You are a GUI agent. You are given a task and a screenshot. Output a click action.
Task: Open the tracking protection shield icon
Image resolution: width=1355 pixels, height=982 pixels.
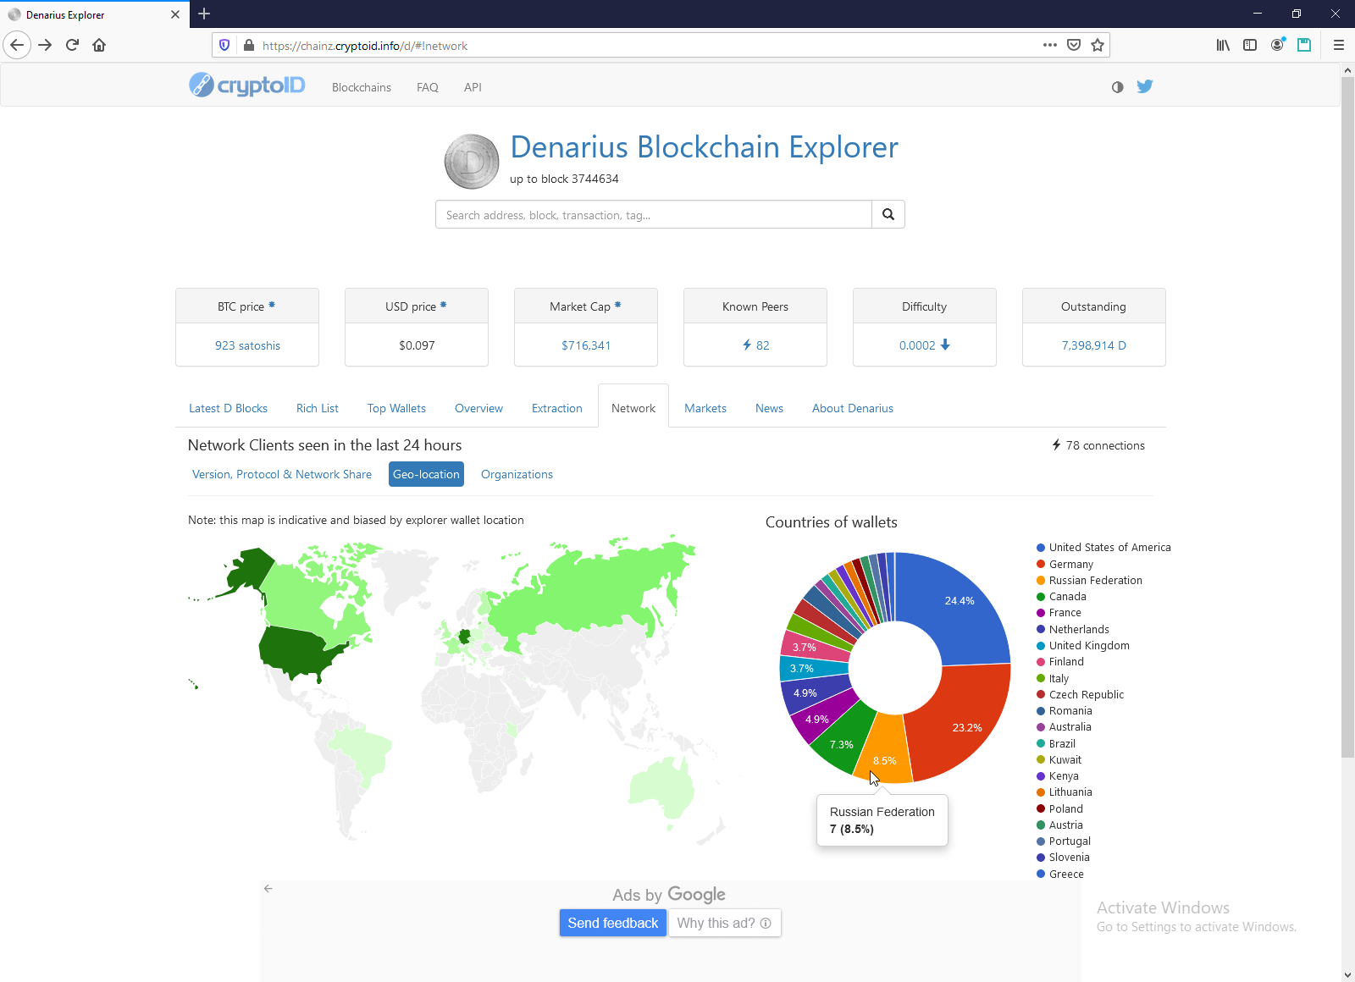224,46
